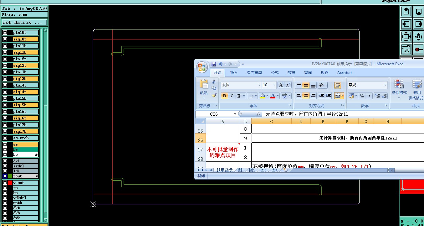424x226 pixels.
Task: Toggle visibility checkbox for layer ss.etch
Action: 5,138
